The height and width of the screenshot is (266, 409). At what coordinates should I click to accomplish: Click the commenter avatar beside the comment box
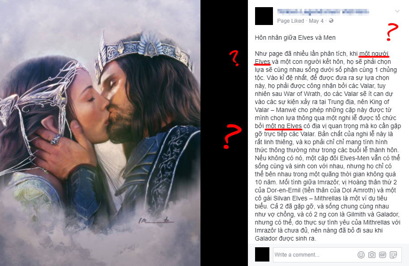[262, 254]
